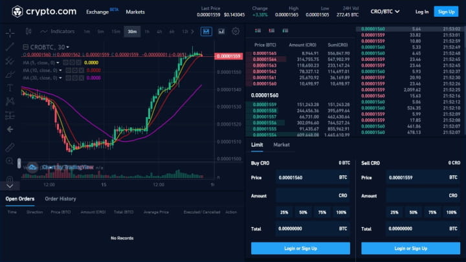
Task: Expand the CROBTC, 30 symbol dropdown
Action: click(x=68, y=47)
